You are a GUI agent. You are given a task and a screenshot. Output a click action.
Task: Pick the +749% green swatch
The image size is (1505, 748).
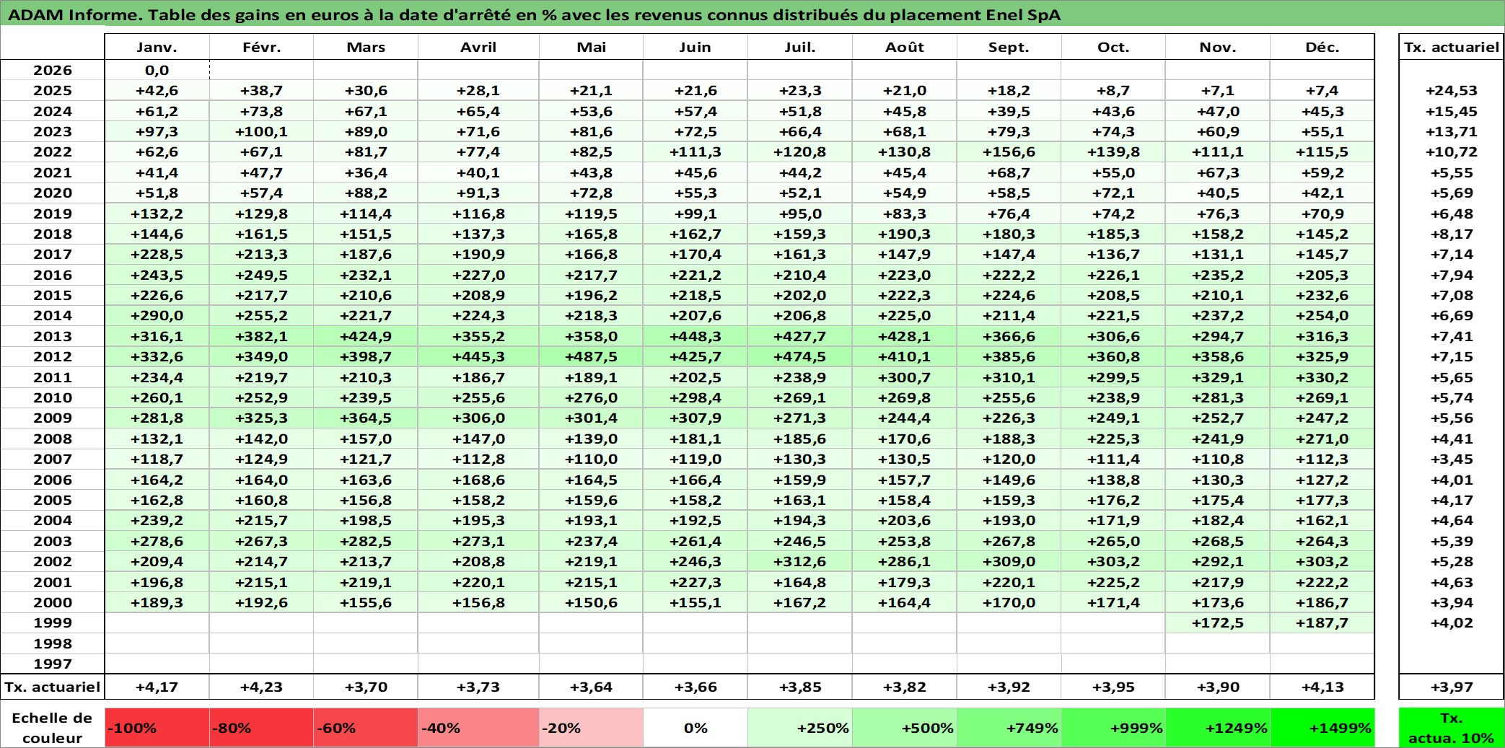[1009, 728]
